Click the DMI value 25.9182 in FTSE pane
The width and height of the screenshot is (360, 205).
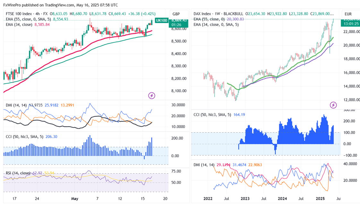coord(51,105)
